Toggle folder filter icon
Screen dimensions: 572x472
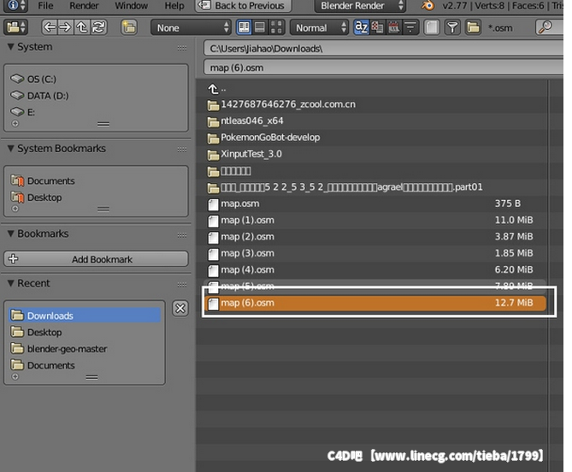[473, 27]
